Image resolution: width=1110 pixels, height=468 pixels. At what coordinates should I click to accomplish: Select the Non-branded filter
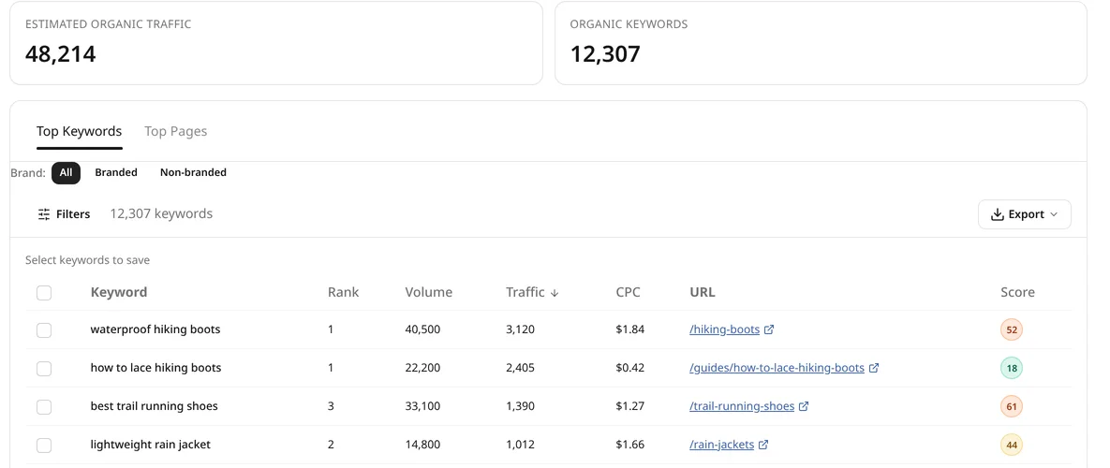(193, 172)
